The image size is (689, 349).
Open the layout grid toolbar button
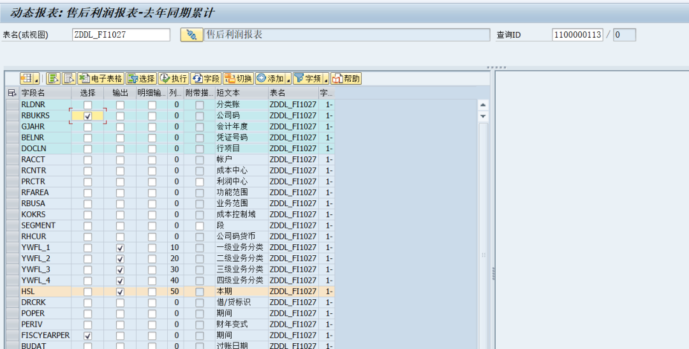click(26, 78)
